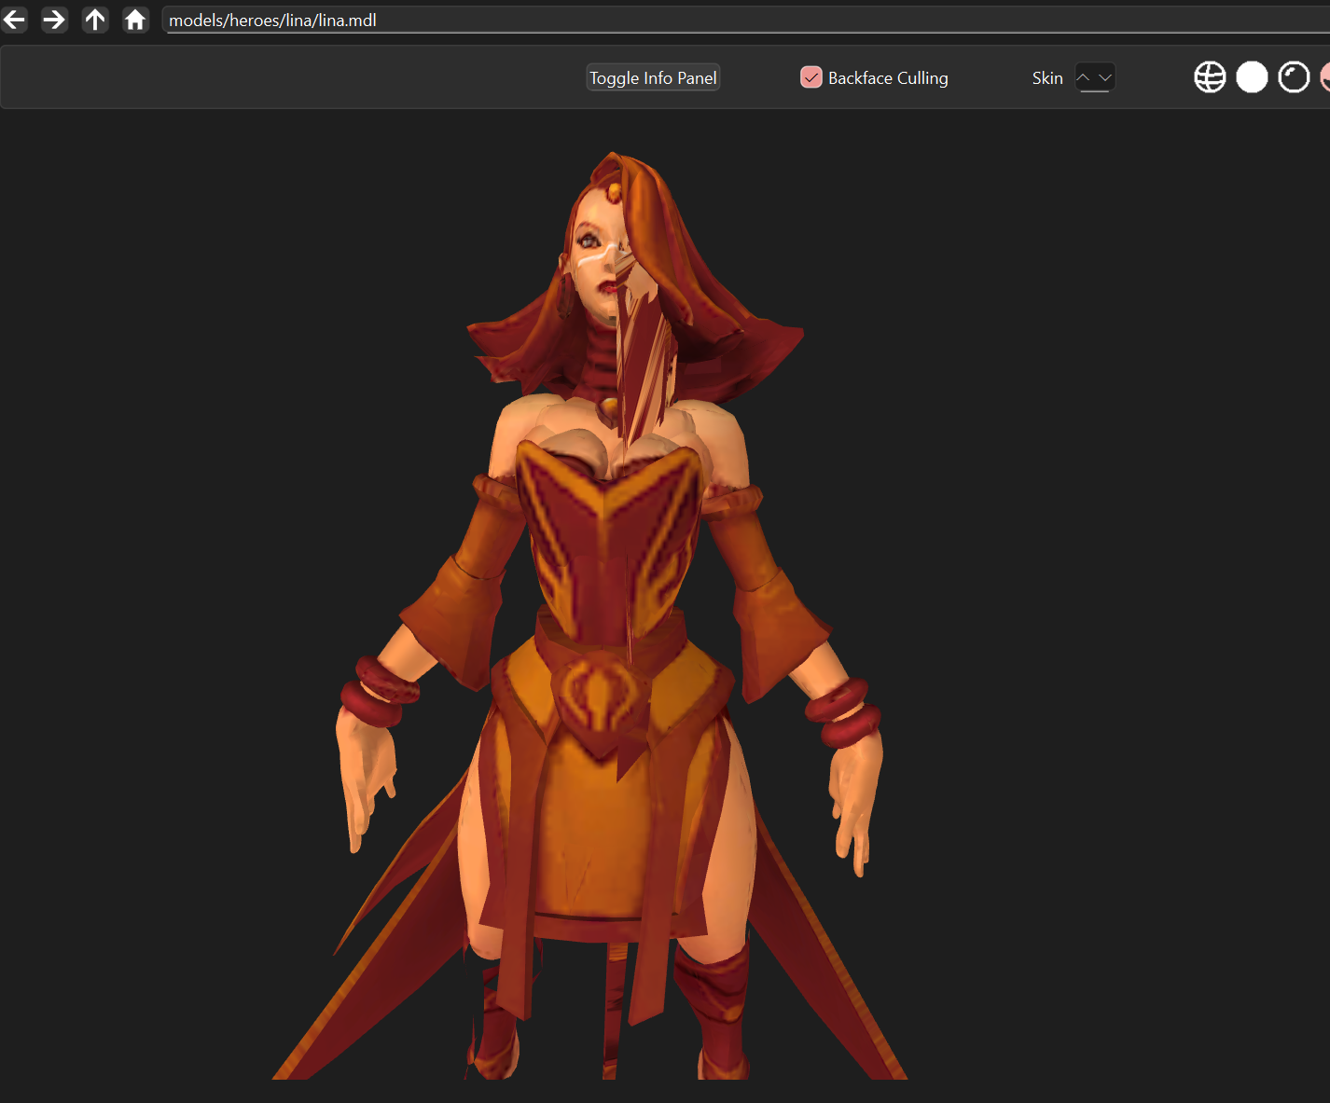The image size is (1330, 1103).
Task: Select the glossy outlined sphere shading mode
Action: [1294, 77]
